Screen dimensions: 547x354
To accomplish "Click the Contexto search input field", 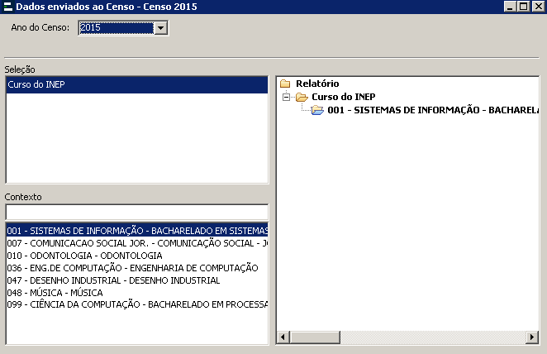I will (136, 212).
